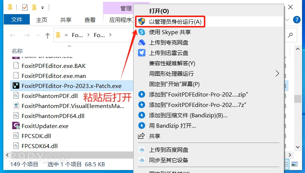305x173 pixels.
Task: Expand the ribbon with the chevron
Action: pyautogui.click(x=287, y=20)
